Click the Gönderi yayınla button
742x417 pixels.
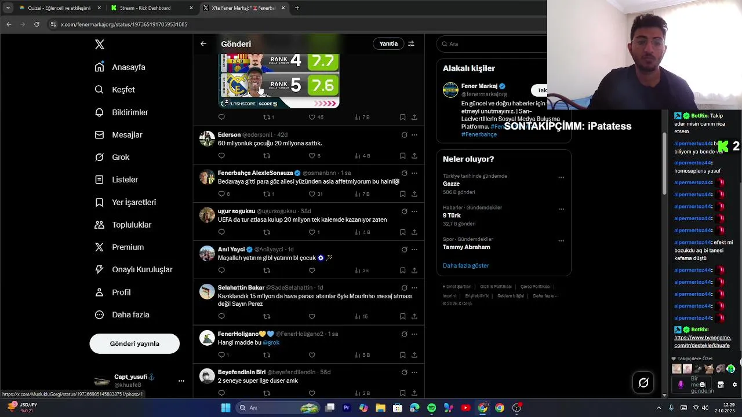point(134,343)
